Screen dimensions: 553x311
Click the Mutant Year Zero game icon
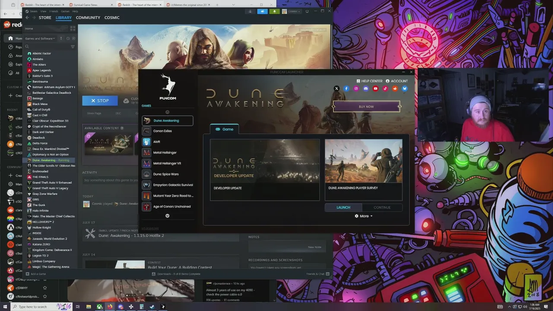pyautogui.click(x=146, y=196)
